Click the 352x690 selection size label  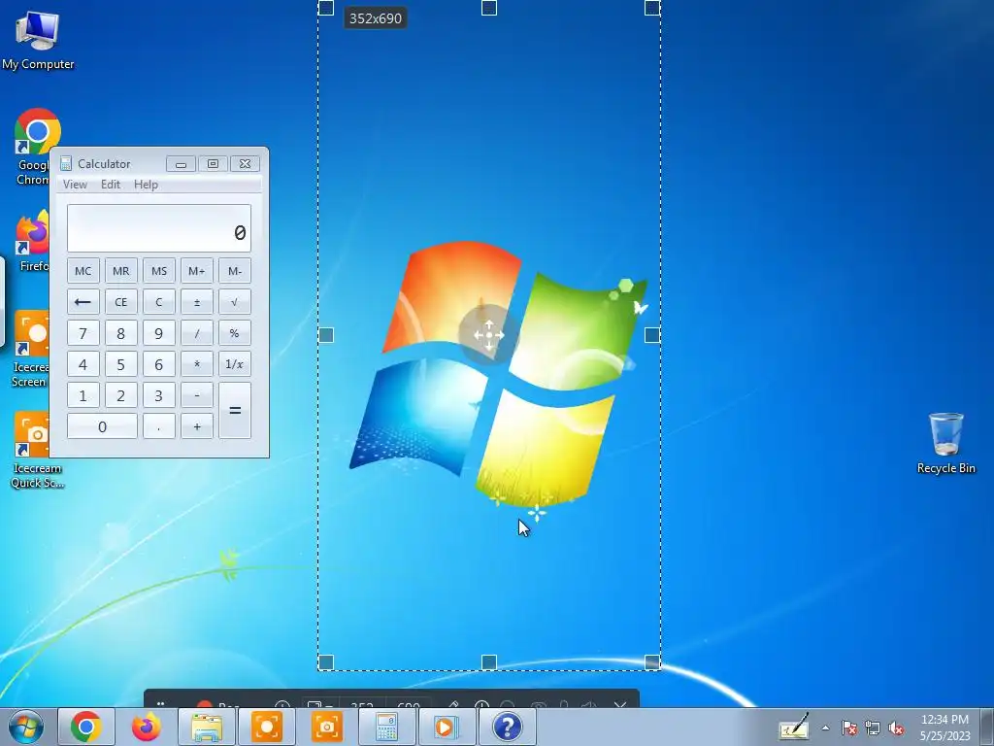point(376,18)
